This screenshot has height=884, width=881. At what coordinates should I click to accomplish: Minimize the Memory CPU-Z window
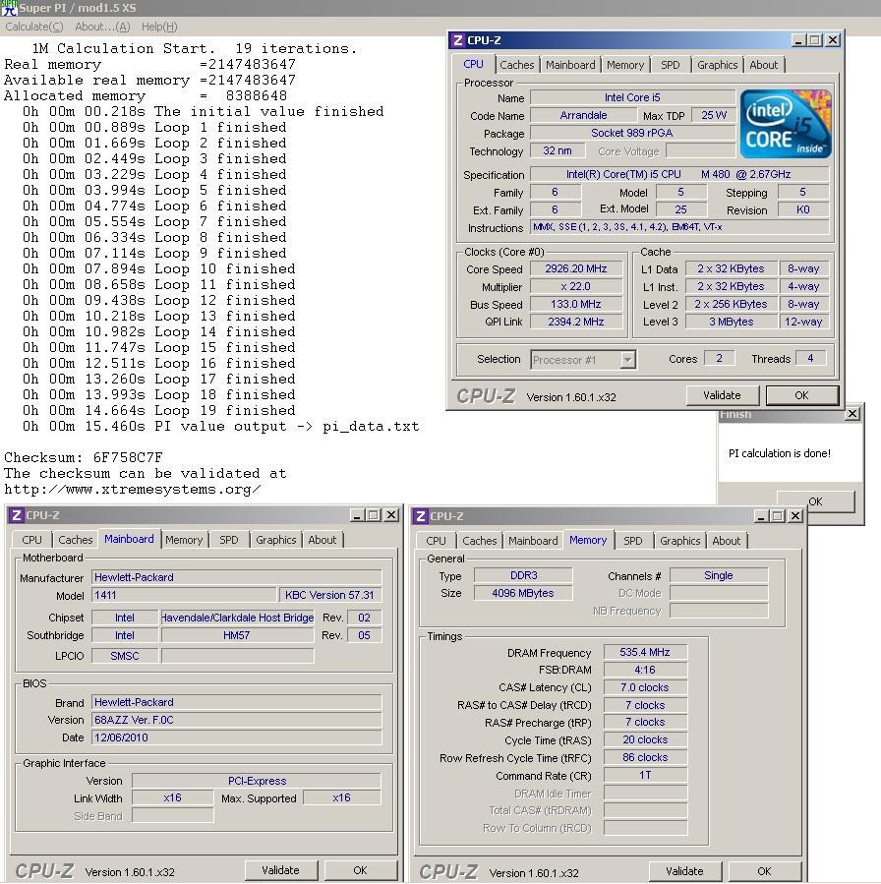pyautogui.click(x=761, y=516)
